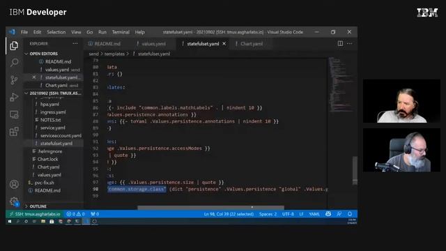Open .helmignore in file tree
The width and height of the screenshot is (446, 251).
tap(50, 151)
